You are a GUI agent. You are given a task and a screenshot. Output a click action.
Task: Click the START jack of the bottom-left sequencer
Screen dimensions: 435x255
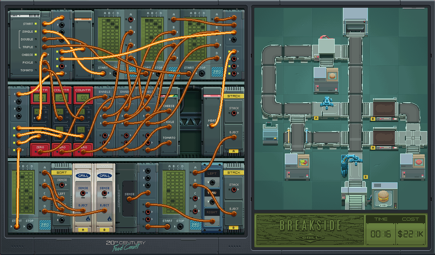coord(17,227)
